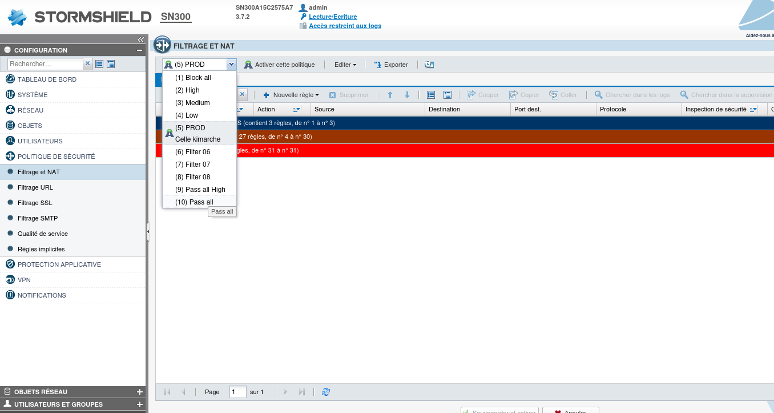
Task: Collapse the left sidebar with double-chevron icon
Action: 140,39
